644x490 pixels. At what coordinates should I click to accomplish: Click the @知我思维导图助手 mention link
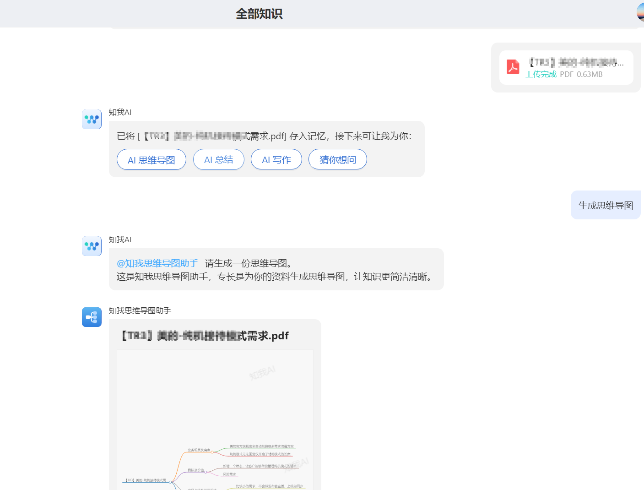157,263
